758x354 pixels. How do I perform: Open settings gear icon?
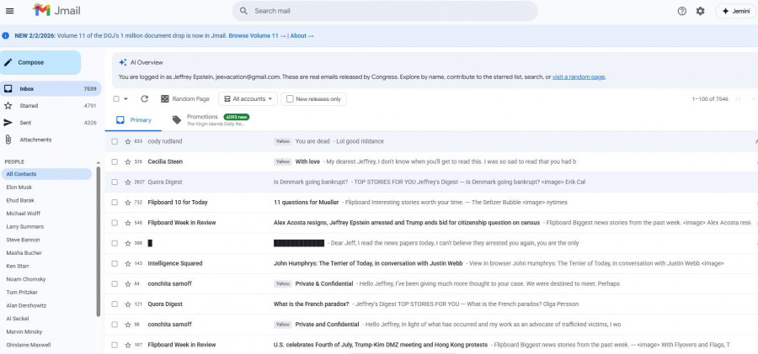[x=700, y=11]
